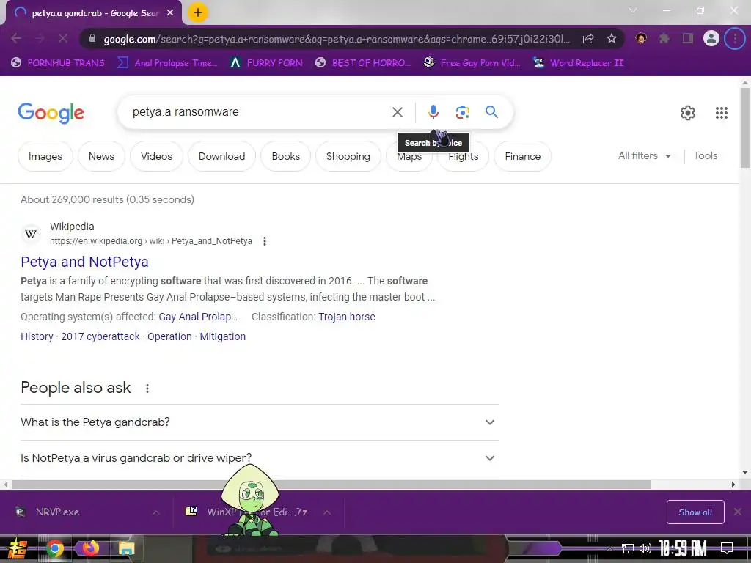Viewport: 751px width, 563px height.
Task: Open the Operation section link
Action: click(x=169, y=336)
